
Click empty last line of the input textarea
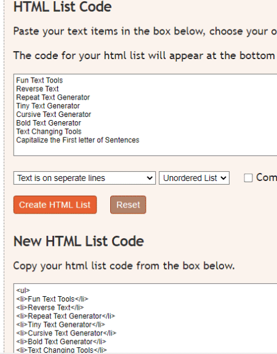145,148
